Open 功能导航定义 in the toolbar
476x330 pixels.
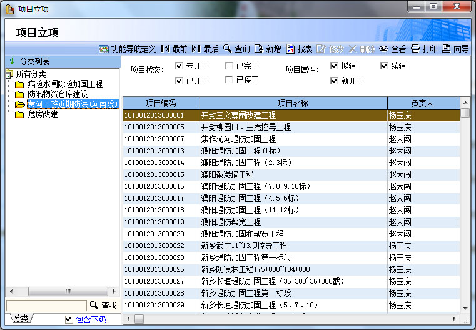click(127, 49)
